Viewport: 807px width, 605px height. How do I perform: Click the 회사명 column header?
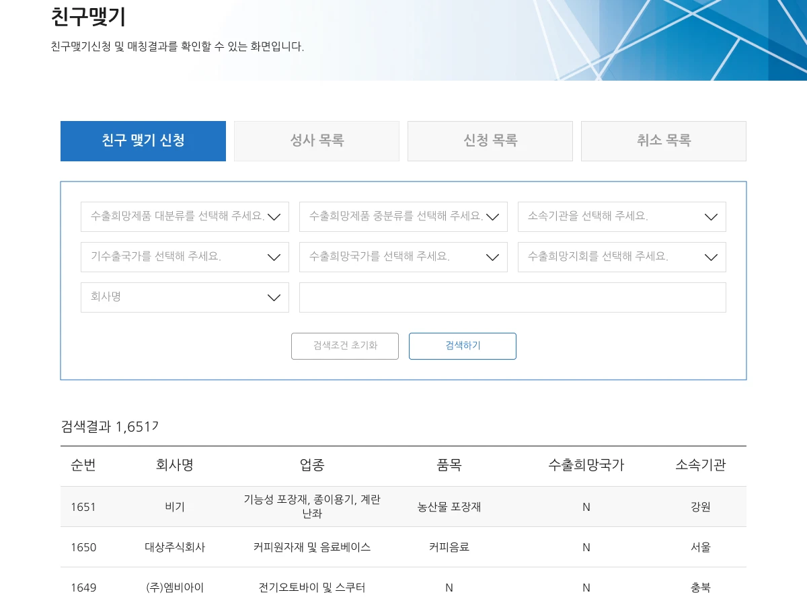[x=175, y=465]
